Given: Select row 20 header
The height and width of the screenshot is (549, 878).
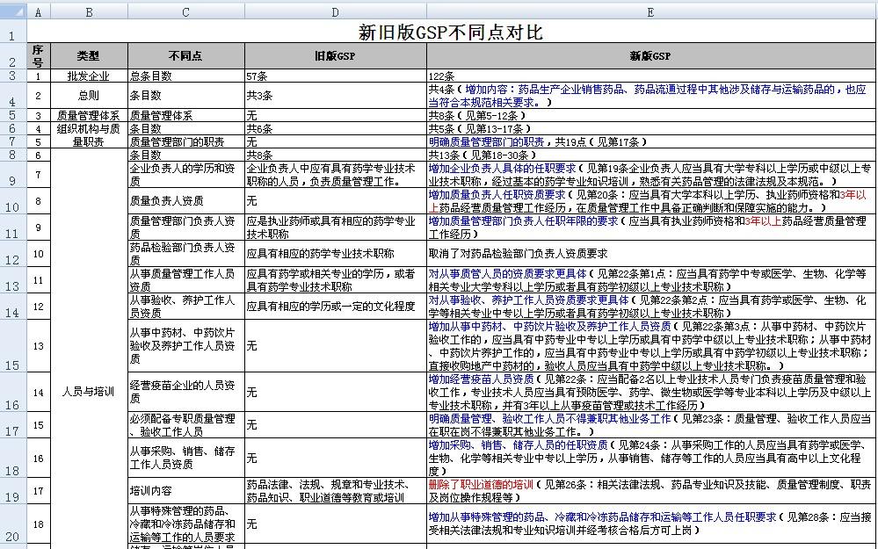Looking at the screenshot, I should point(13,524).
